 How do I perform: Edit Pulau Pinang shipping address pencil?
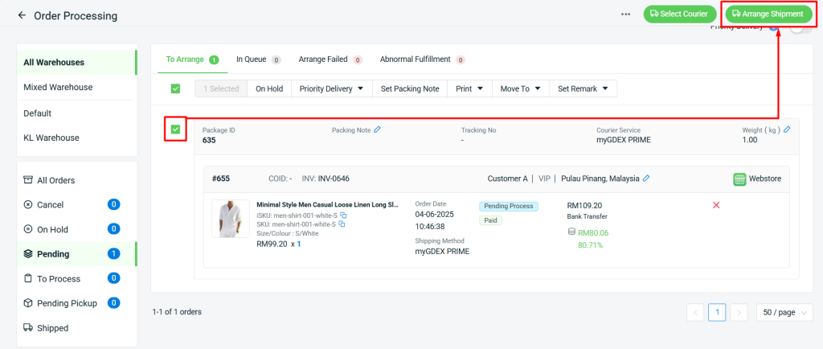pos(646,179)
